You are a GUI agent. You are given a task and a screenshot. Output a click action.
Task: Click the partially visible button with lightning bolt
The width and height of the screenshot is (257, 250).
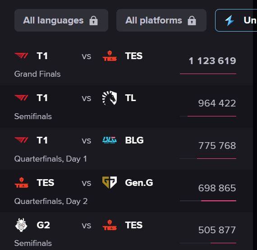pyautogui.click(x=236, y=20)
